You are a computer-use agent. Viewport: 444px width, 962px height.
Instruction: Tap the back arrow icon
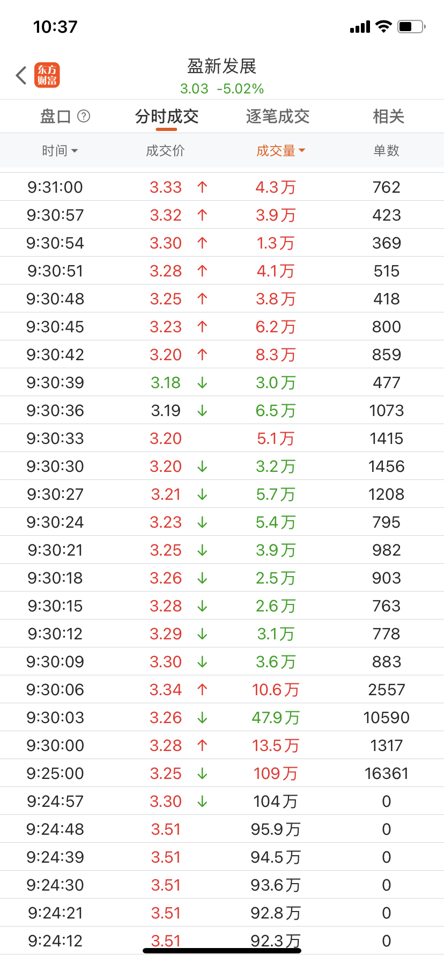click(x=21, y=75)
